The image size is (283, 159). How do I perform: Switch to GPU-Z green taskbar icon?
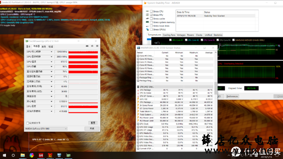[x=68, y=155]
